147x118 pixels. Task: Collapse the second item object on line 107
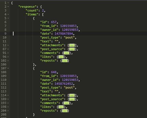[x=8, y=68]
